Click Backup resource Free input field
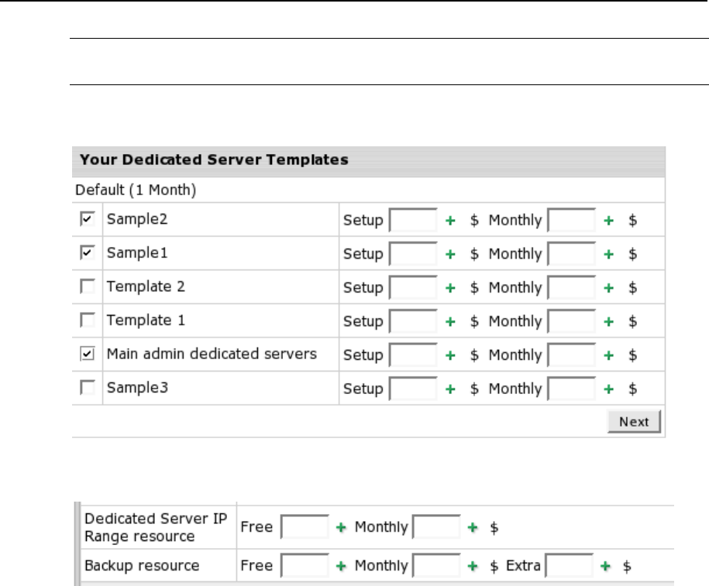The height and width of the screenshot is (586, 709). [x=305, y=566]
